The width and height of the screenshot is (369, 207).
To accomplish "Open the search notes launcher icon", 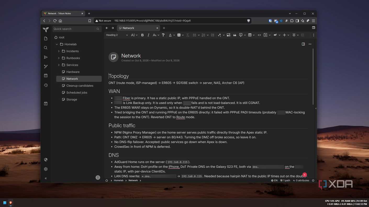I will (46, 48).
